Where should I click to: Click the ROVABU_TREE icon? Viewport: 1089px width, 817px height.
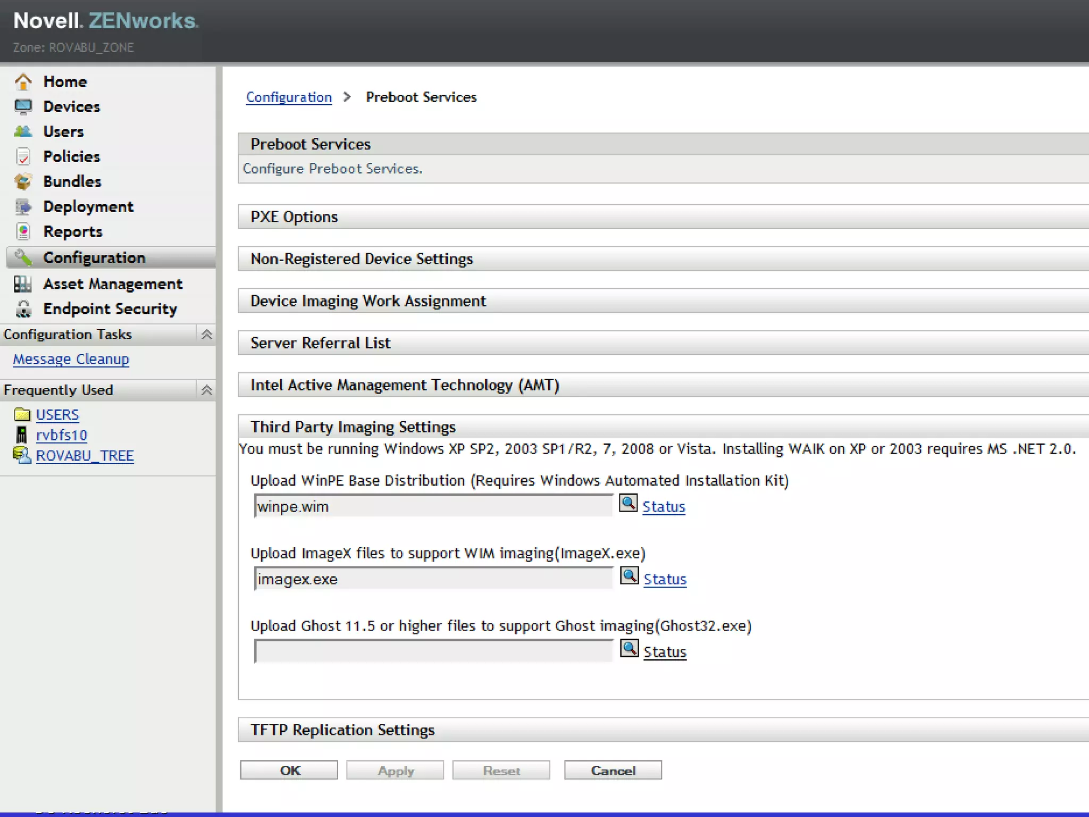click(x=22, y=455)
